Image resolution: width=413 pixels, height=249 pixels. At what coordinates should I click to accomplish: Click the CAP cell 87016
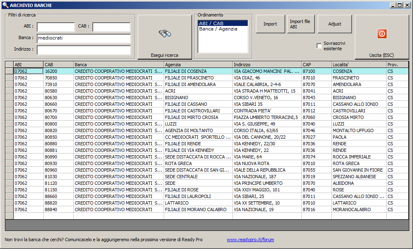point(316,209)
